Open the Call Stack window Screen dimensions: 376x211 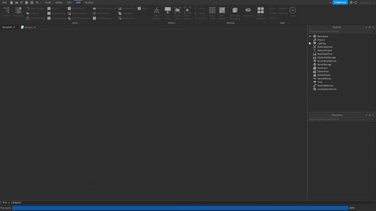click(125, 13)
